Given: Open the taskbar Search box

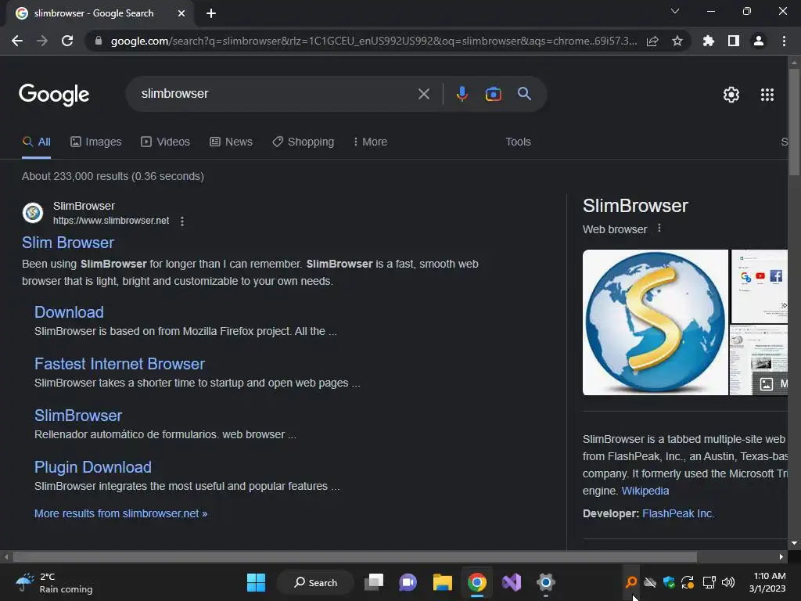Looking at the screenshot, I should point(316,582).
